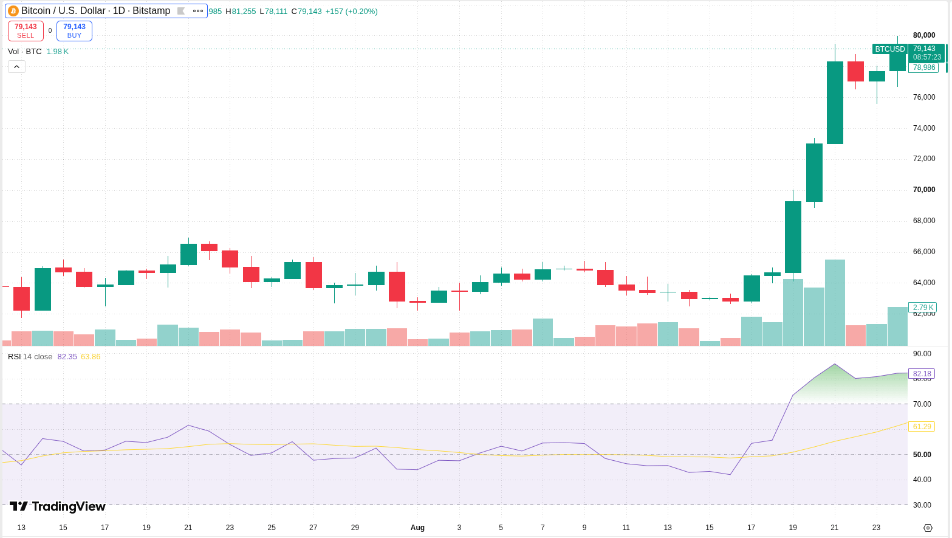This screenshot has width=952, height=538.
Task: Click the Low value 78,111
Action: pos(273,12)
